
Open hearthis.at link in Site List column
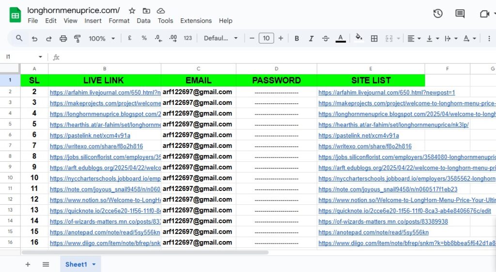[x=393, y=125]
